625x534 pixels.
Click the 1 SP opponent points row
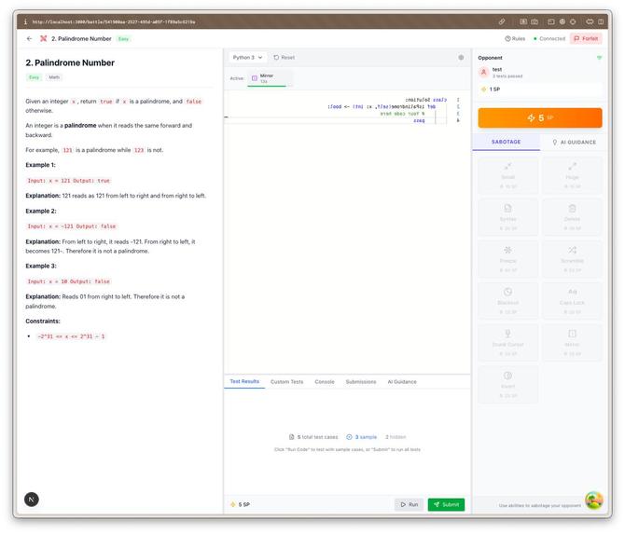click(x=540, y=89)
